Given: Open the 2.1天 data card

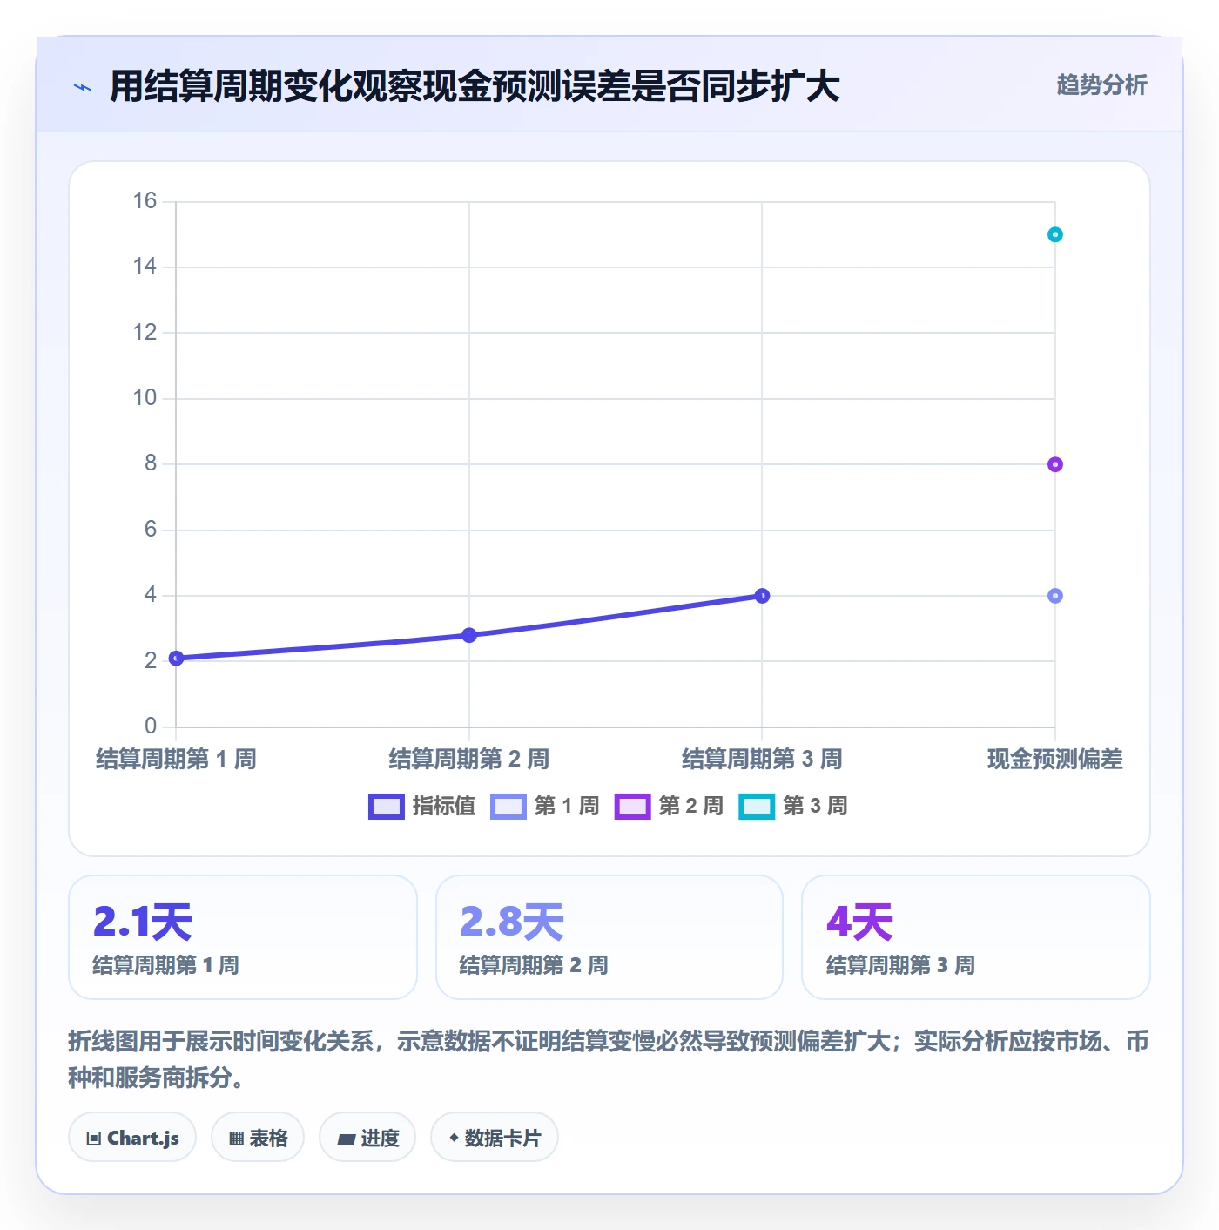Looking at the screenshot, I should (x=243, y=937).
